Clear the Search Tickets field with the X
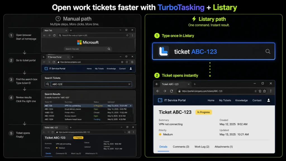The width and height of the screenshot is (286, 161). [x=129, y=84]
